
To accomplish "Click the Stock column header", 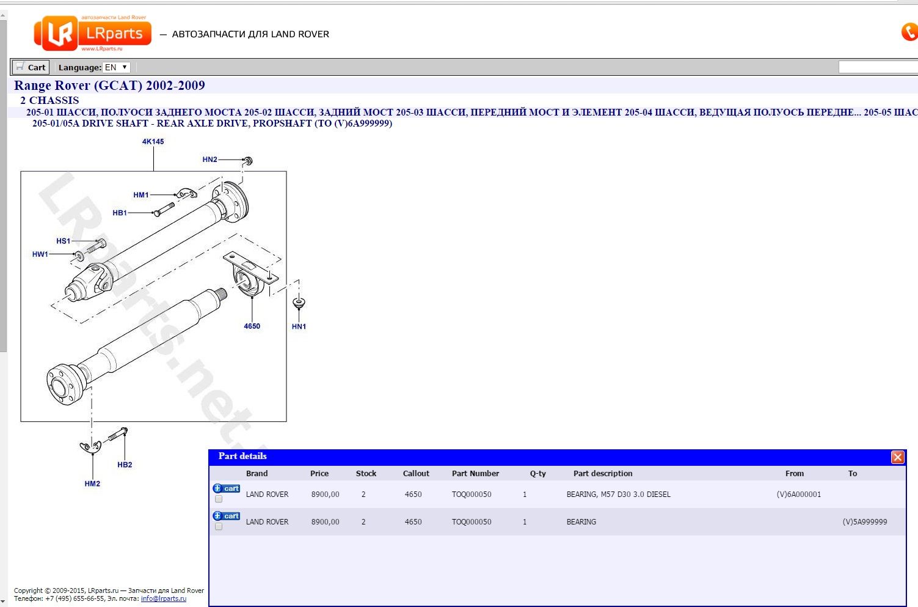I will [366, 474].
